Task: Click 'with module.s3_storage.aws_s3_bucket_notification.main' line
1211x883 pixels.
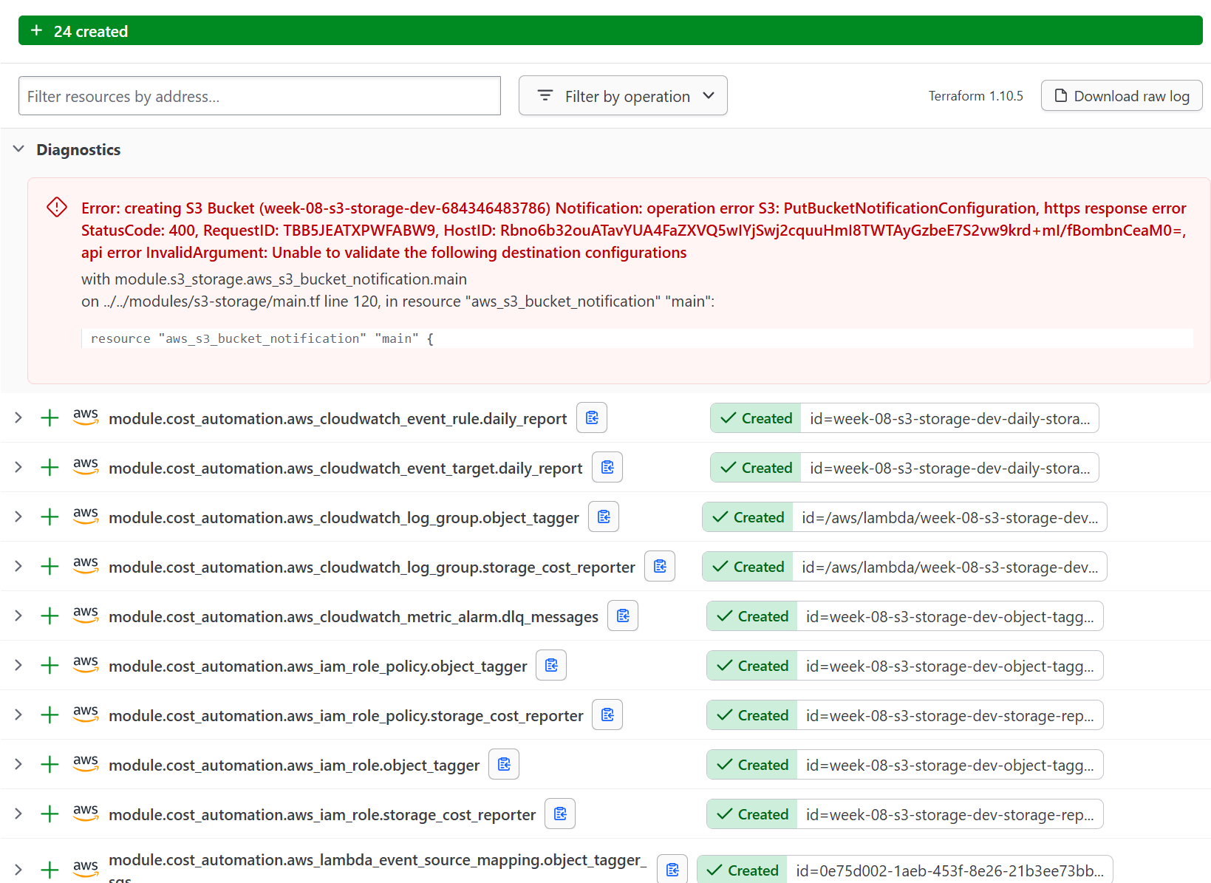Action: click(274, 279)
